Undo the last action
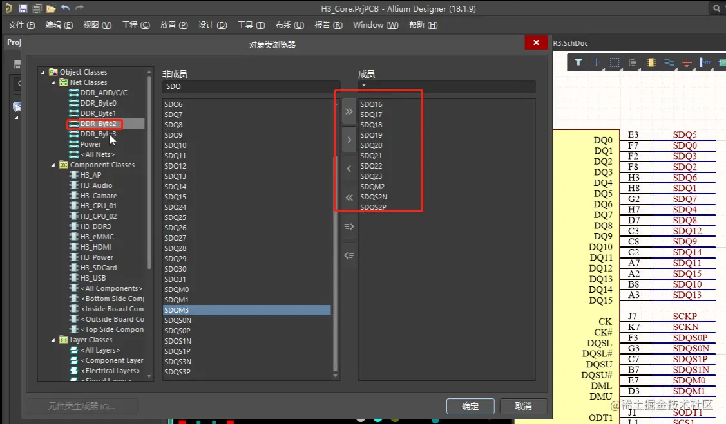The width and height of the screenshot is (726, 424). pos(65,8)
